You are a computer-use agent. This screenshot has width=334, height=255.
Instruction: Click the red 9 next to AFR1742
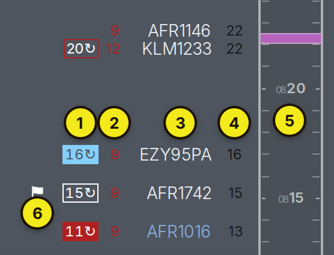(115, 193)
